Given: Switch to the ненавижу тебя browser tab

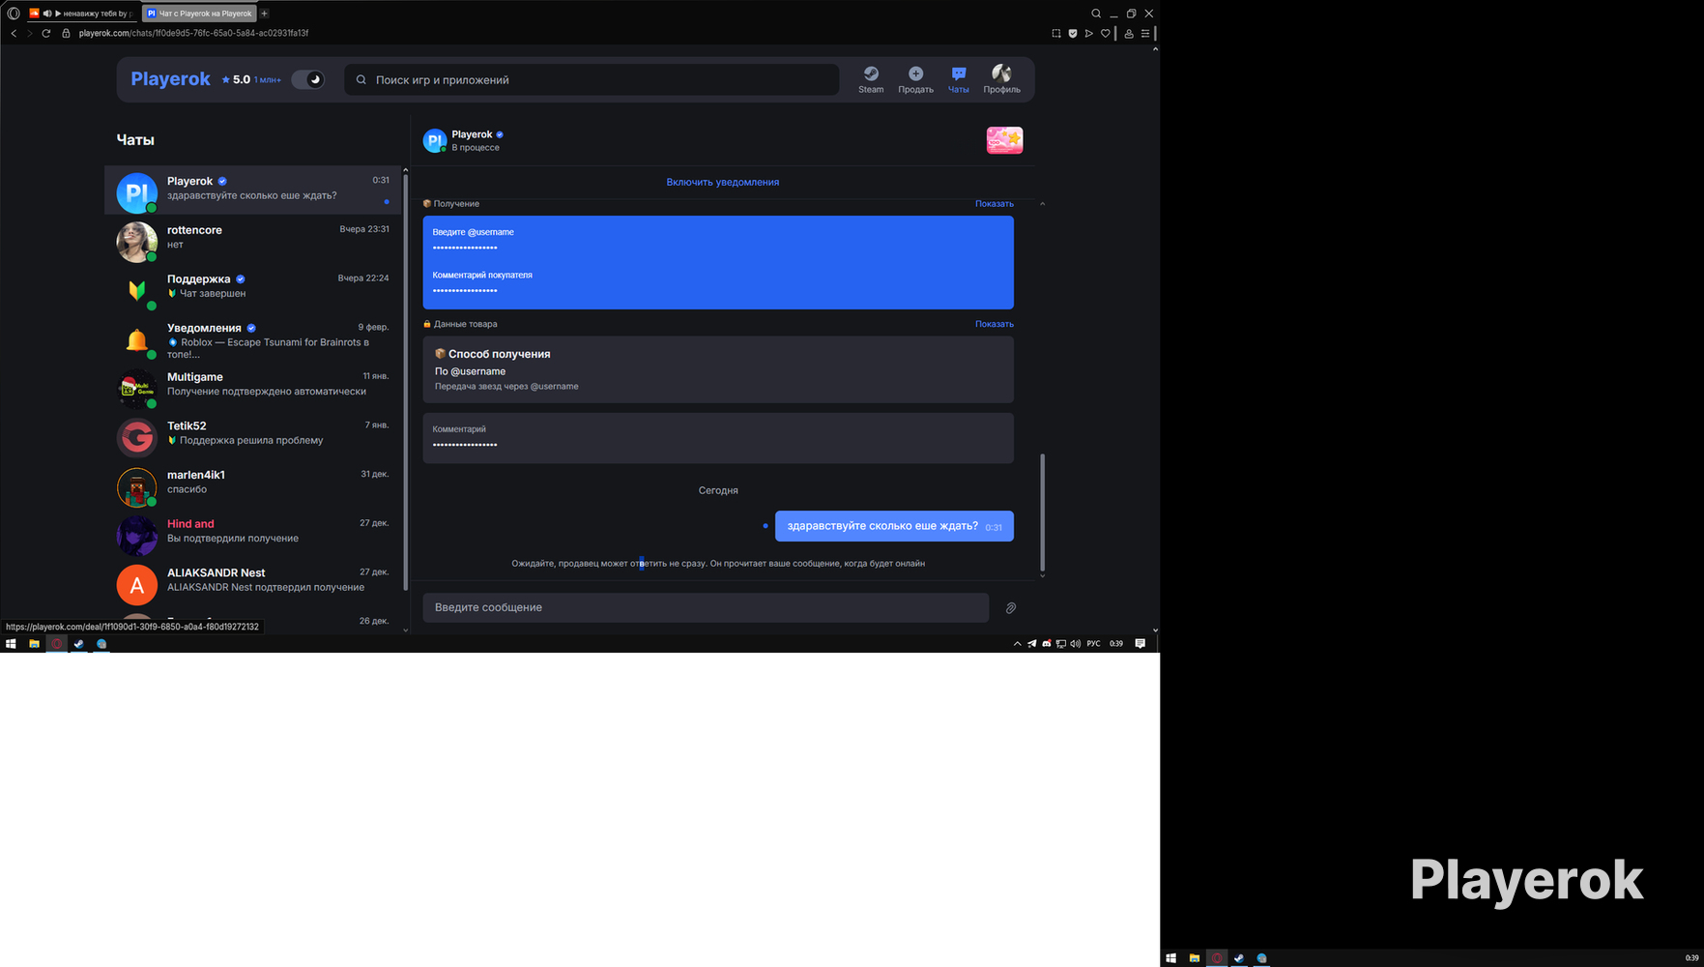Looking at the screenshot, I should (x=81, y=14).
